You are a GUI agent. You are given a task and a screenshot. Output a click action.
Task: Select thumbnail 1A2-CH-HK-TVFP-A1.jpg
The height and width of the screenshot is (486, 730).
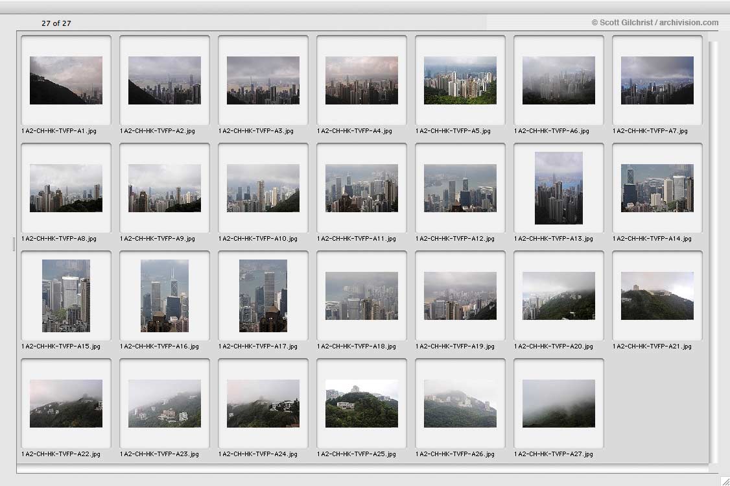[66, 80]
